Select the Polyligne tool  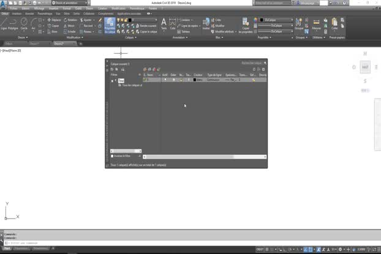[13, 24]
